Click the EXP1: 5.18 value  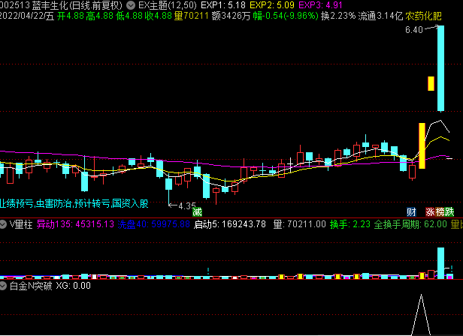[x=223, y=5]
